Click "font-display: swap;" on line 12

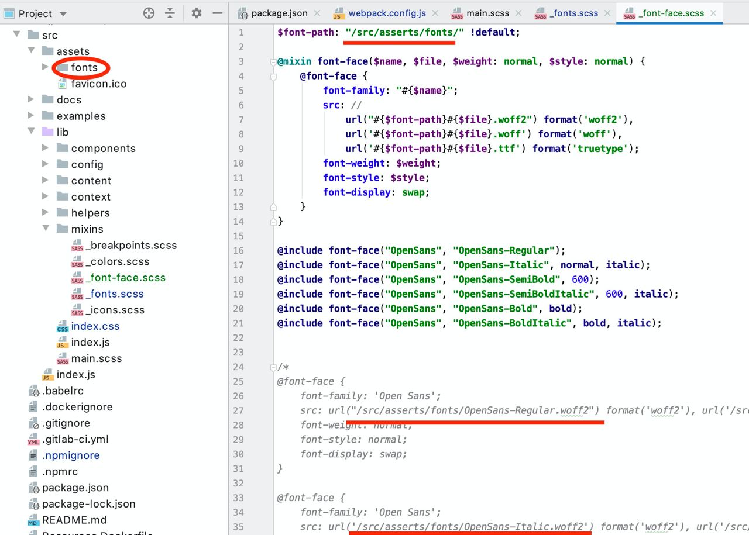[376, 192]
